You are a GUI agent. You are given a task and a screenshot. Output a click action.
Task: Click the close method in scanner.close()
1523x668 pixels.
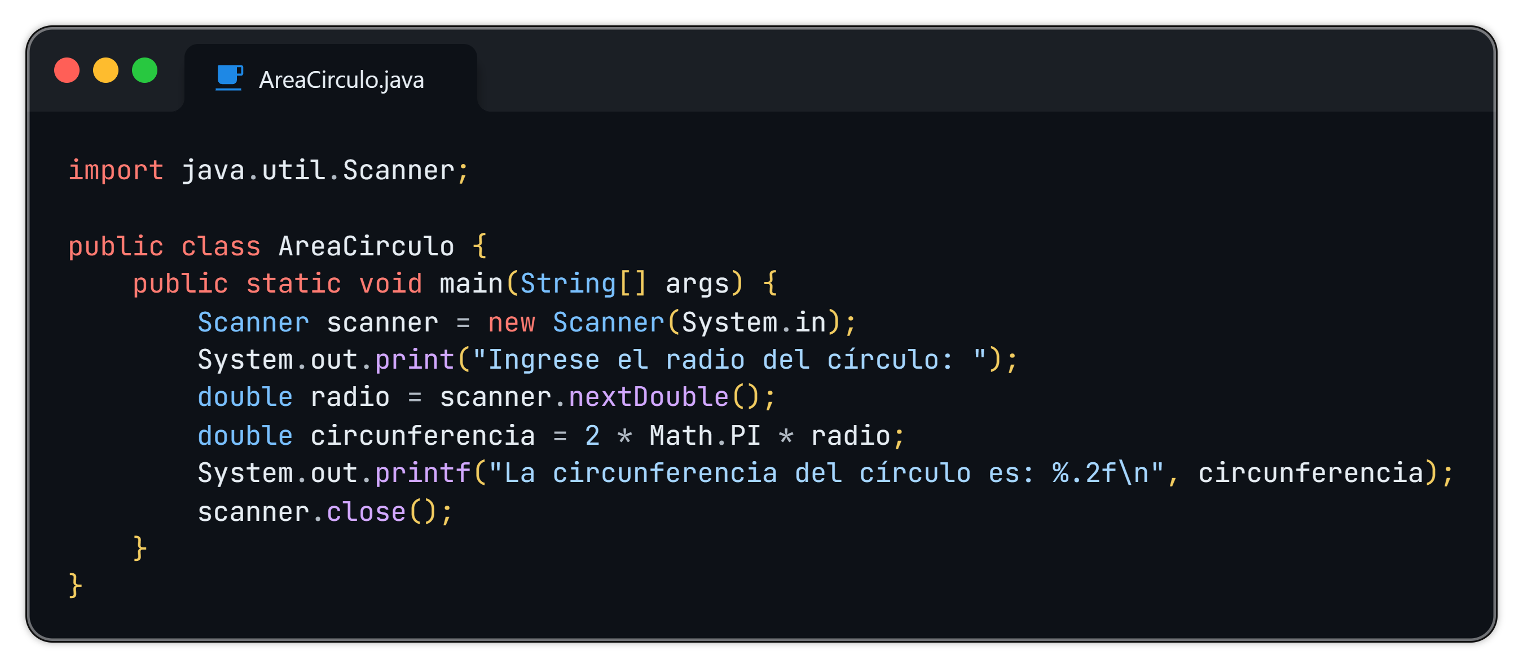click(x=366, y=512)
